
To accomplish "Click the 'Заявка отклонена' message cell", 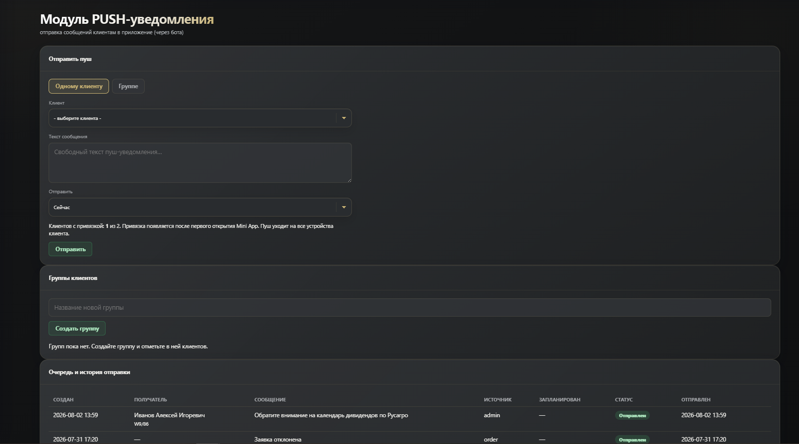I will pyautogui.click(x=278, y=440).
